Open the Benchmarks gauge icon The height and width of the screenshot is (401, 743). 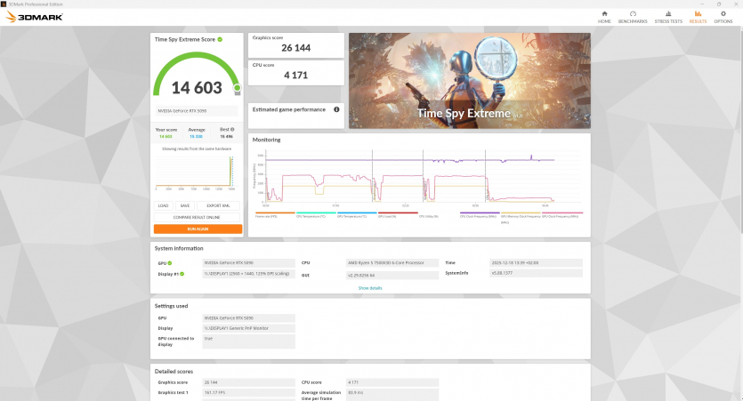pos(633,16)
